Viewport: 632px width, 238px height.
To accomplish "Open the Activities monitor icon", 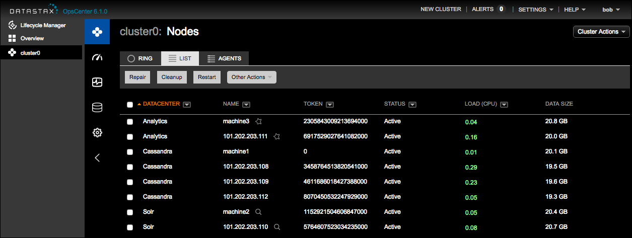I will (x=97, y=82).
